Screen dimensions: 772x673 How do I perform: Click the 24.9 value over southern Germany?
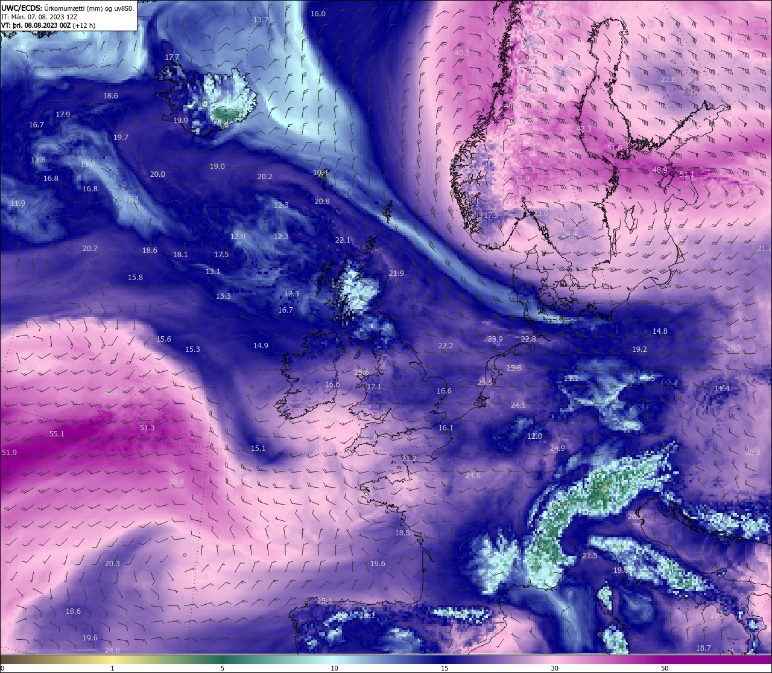tap(557, 448)
